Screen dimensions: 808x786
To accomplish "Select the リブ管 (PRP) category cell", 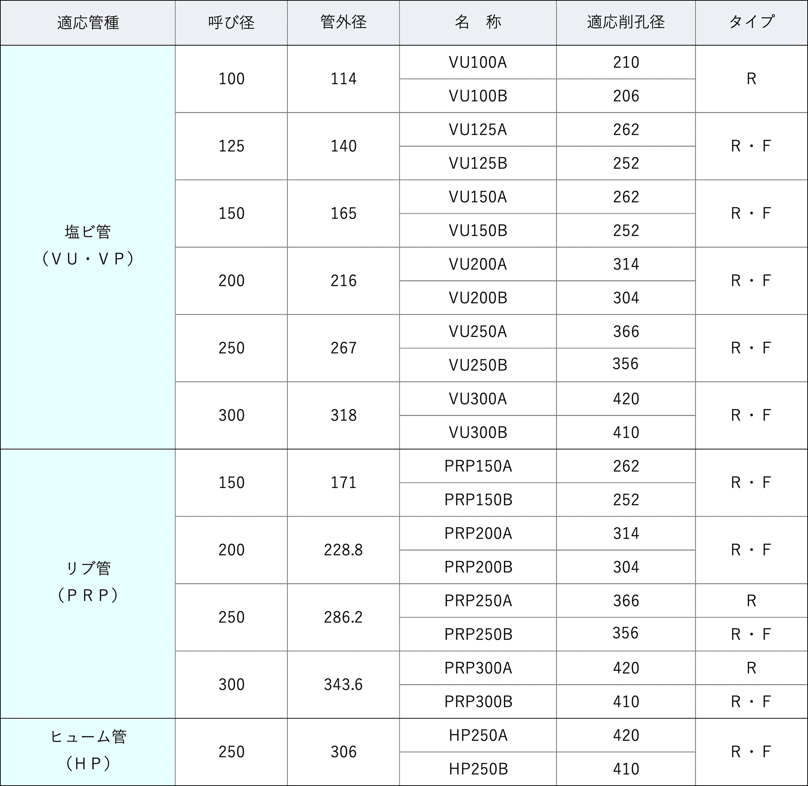I will [88, 584].
